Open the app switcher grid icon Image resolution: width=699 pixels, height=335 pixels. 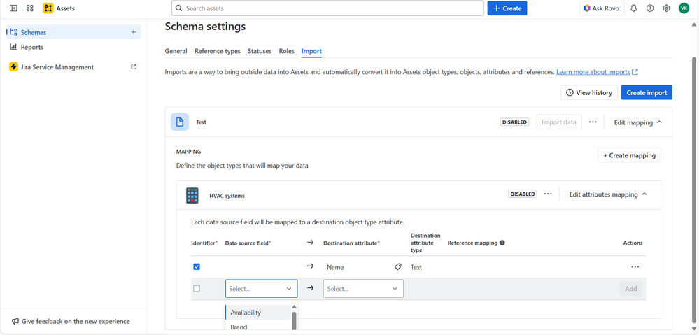point(30,8)
